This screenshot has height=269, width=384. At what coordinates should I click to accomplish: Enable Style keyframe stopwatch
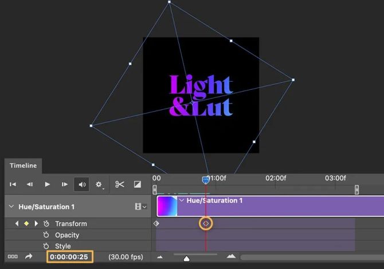click(x=46, y=246)
